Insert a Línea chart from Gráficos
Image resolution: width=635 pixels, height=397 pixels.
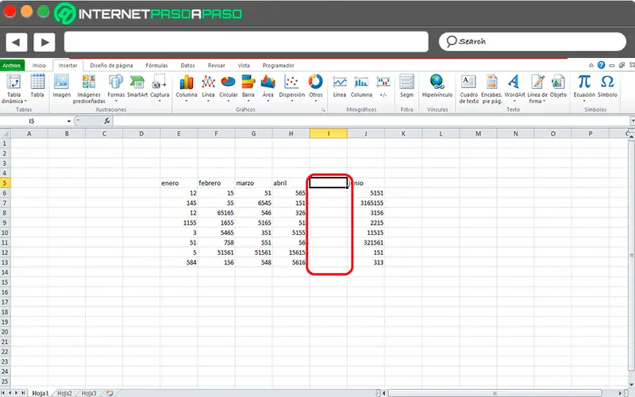[208, 87]
